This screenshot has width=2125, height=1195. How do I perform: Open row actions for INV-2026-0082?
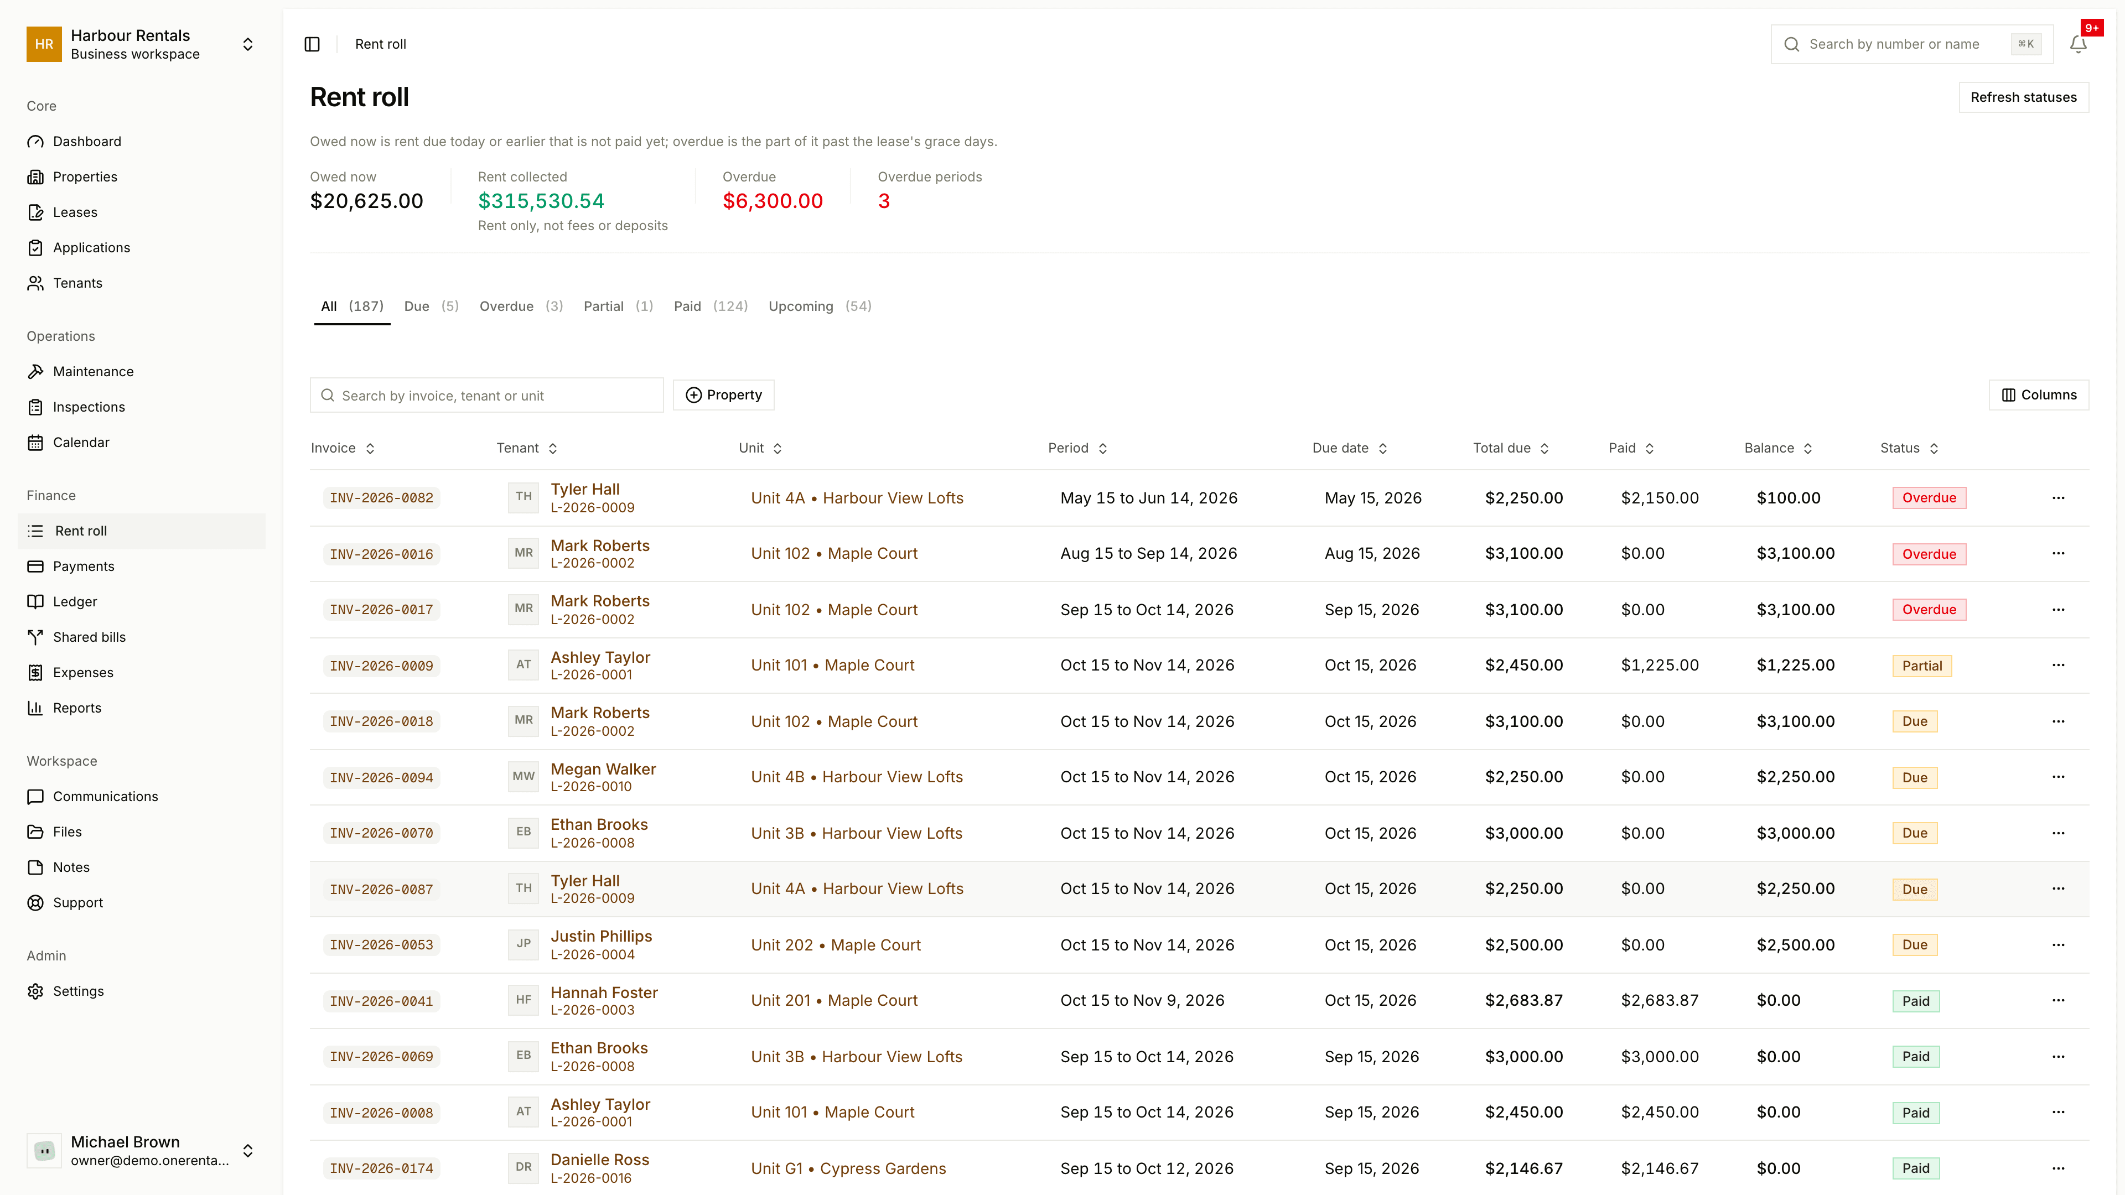(2058, 498)
